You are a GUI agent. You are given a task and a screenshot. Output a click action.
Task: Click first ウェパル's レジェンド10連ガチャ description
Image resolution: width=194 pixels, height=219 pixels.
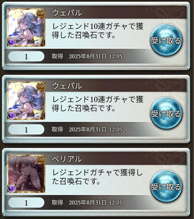click(x=98, y=31)
